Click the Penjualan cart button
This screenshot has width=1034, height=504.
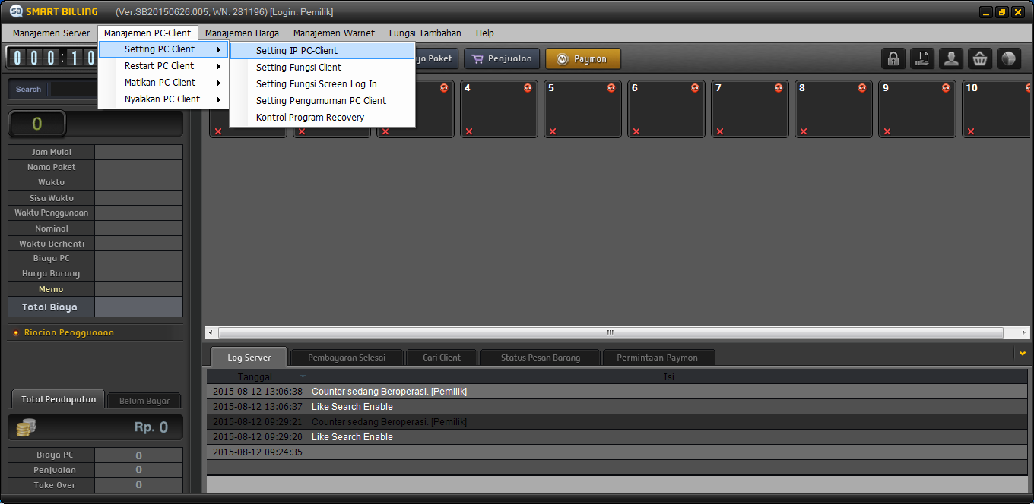503,58
